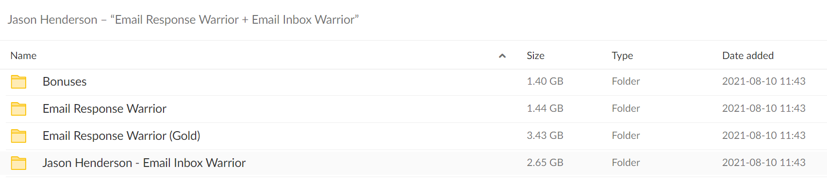Screen dimensions: 827x196
Task: Sort by the Date added column header
Action: point(748,56)
